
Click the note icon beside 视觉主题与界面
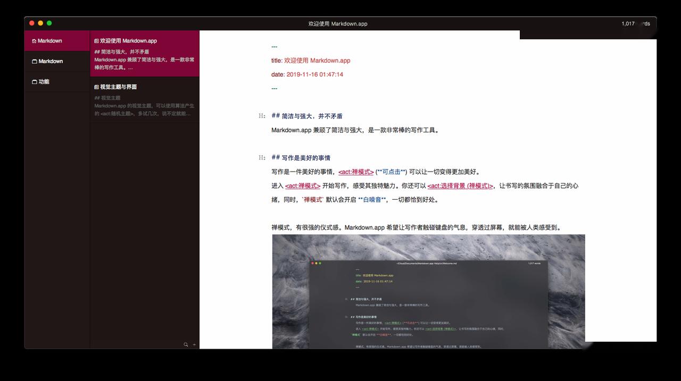coord(97,87)
